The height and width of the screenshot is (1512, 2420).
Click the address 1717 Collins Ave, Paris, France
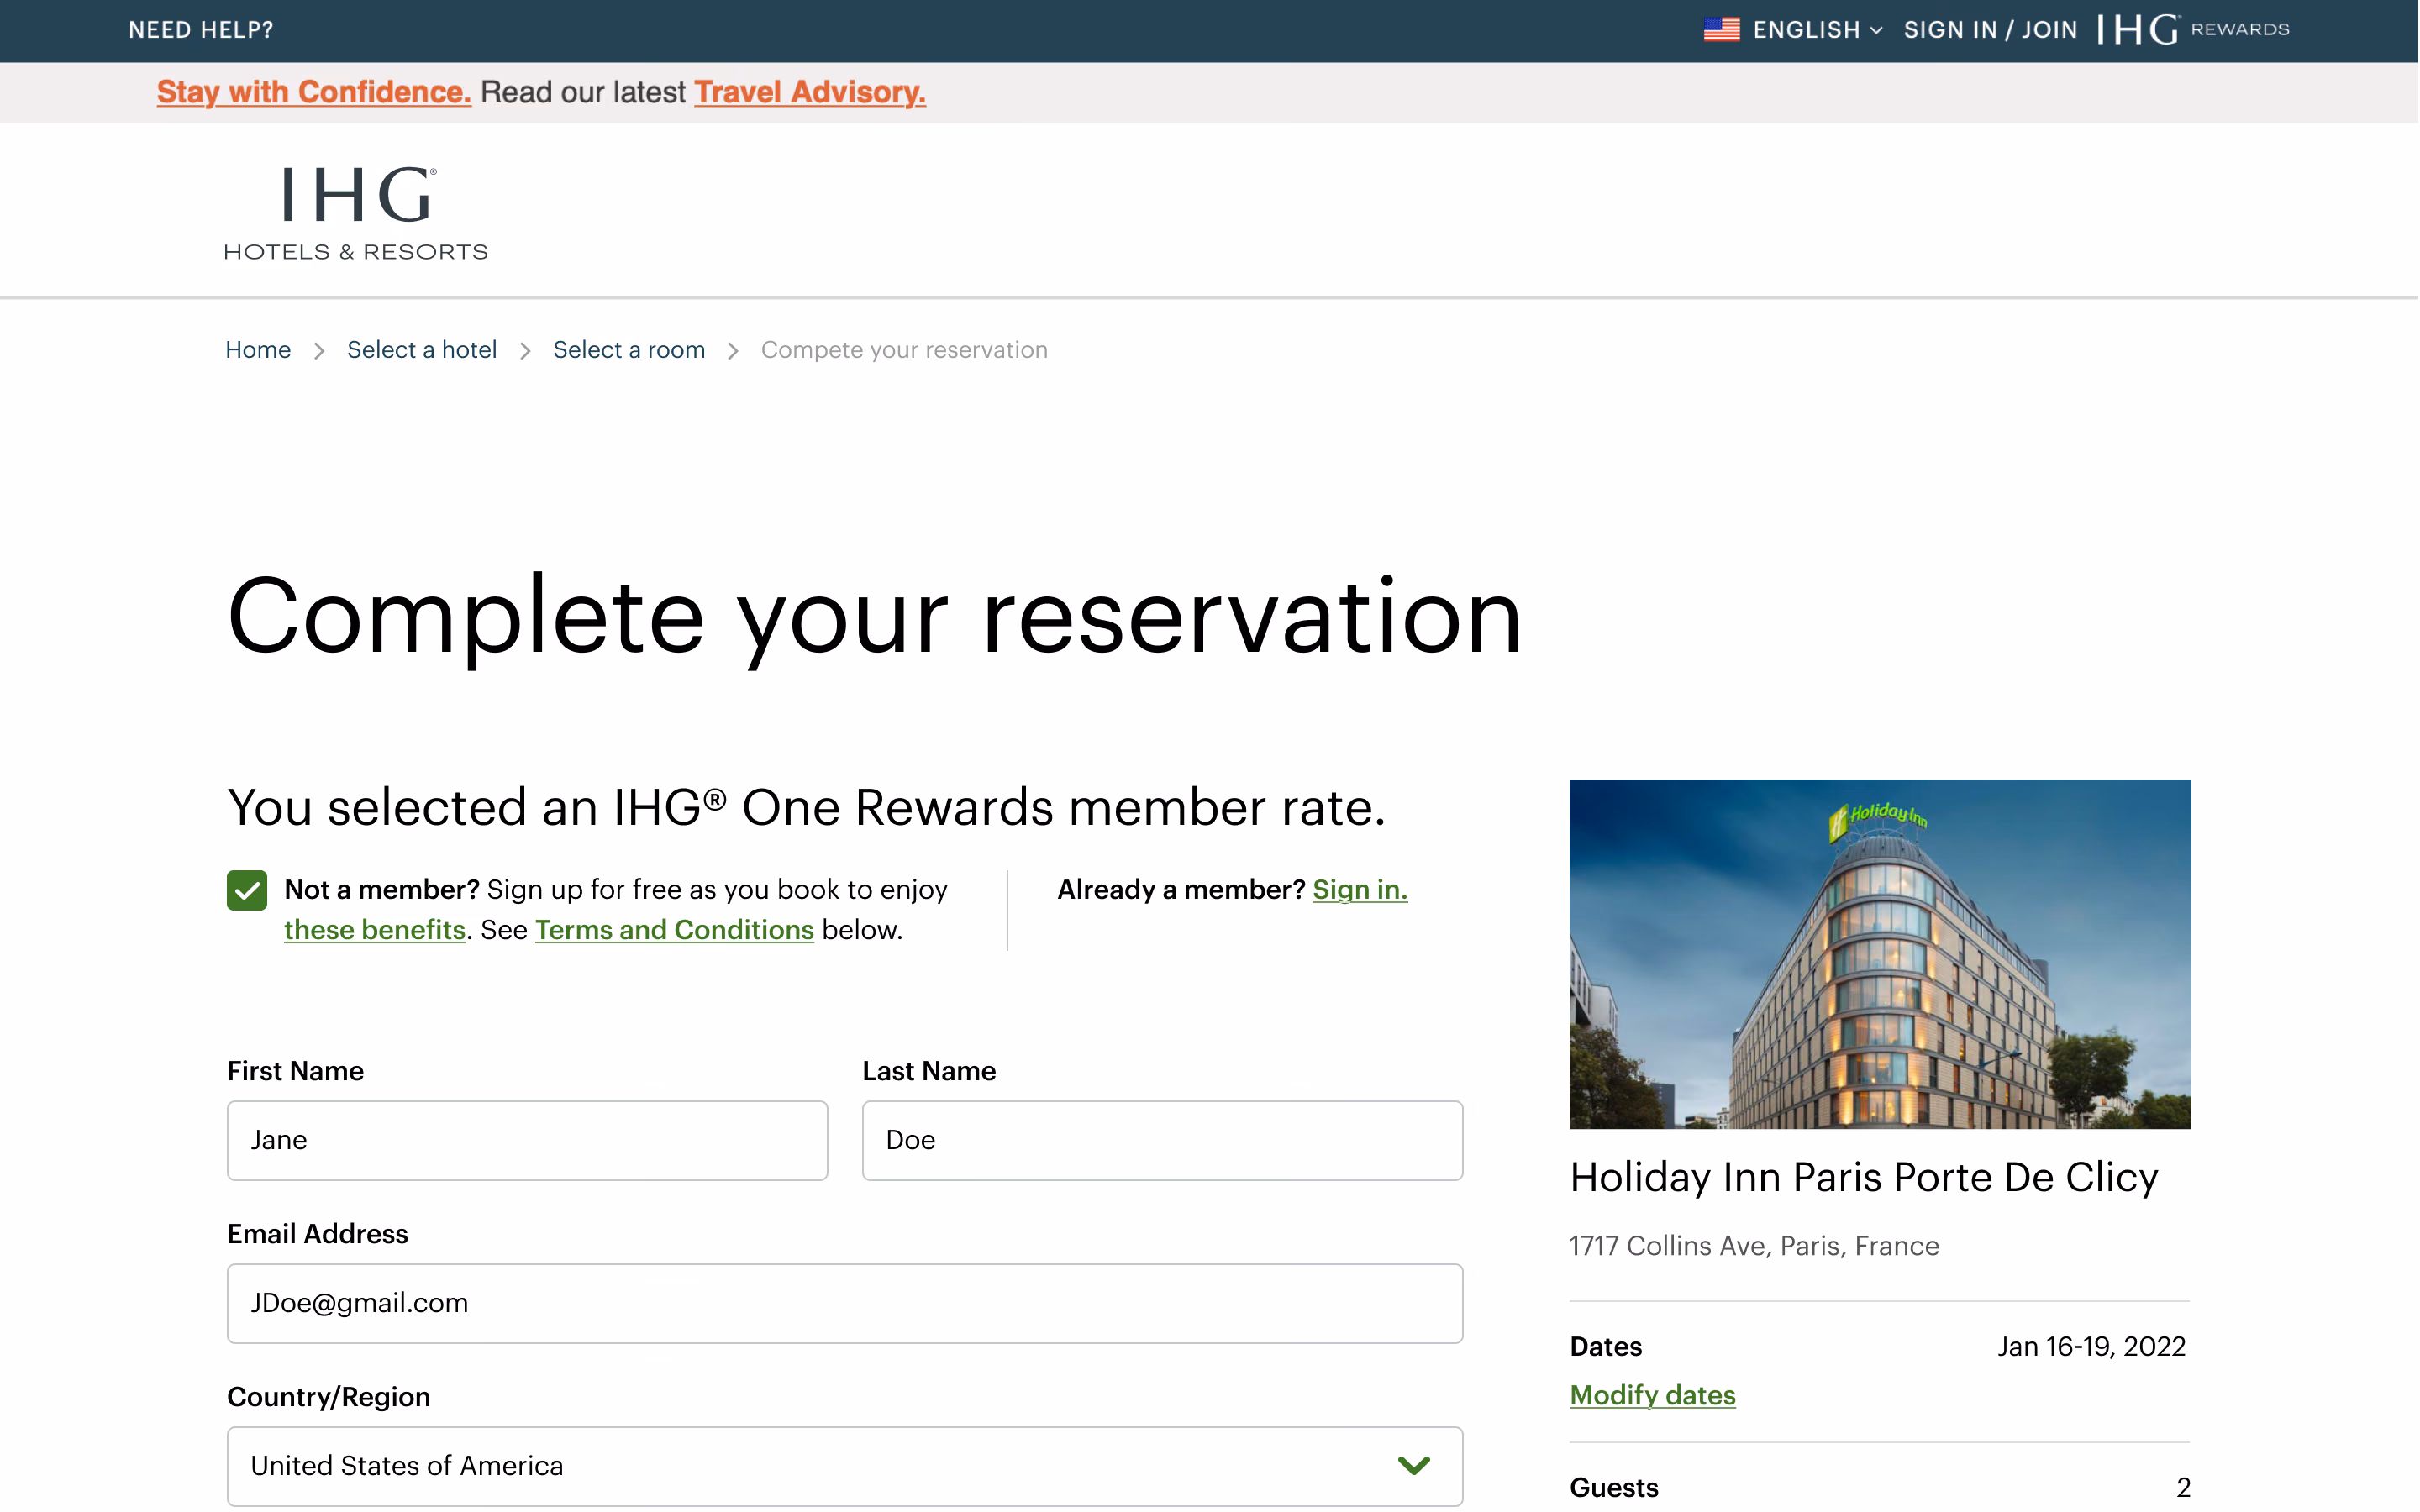coord(1754,1246)
